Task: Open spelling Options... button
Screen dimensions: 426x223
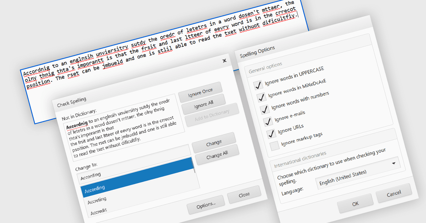Action: (206, 205)
